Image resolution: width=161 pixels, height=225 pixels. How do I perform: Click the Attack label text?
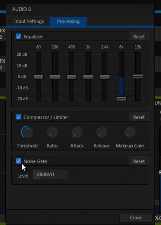tap(77, 146)
